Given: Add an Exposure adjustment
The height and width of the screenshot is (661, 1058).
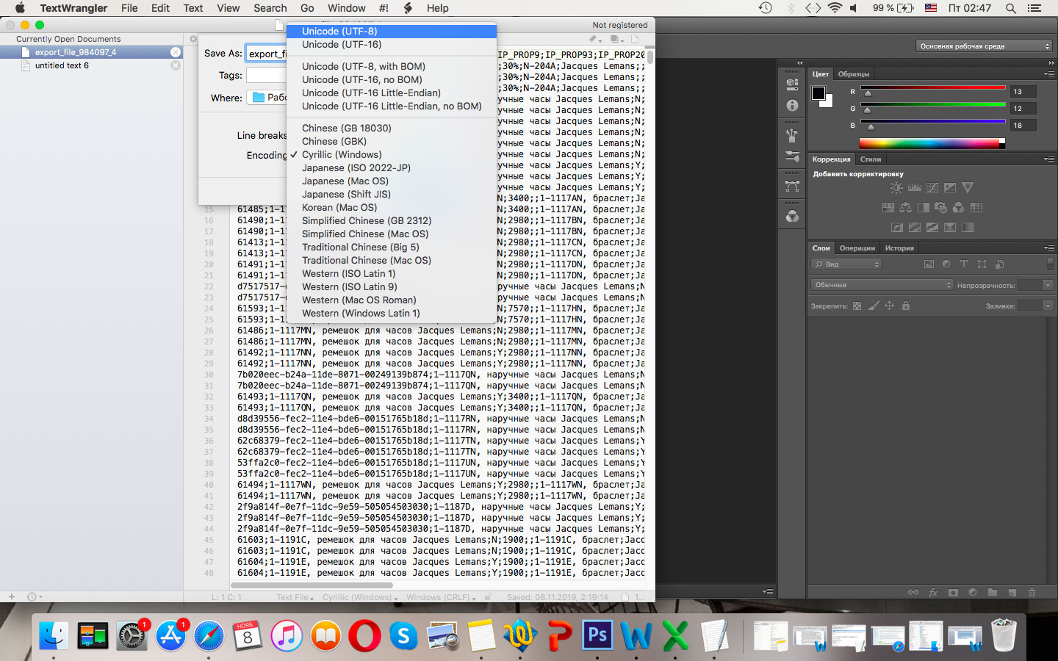Looking at the screenshot, I should pos(950,187).
